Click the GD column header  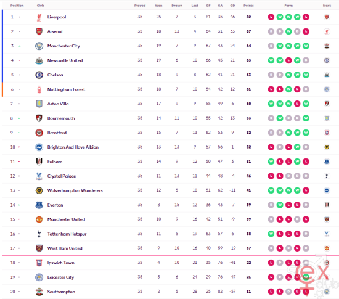(x=232, y=6)
